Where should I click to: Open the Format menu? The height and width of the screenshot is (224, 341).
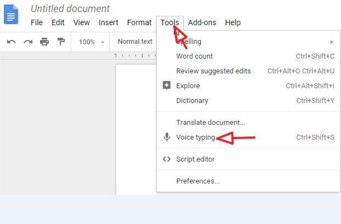139,22
